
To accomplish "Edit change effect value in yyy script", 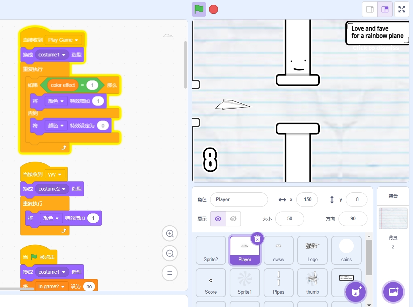I will pos(93,218).
